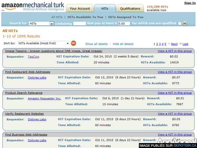This screenshot has height=148, width=197.
Task: Click the HITs Available value 8773
Action: pos(176,83)
